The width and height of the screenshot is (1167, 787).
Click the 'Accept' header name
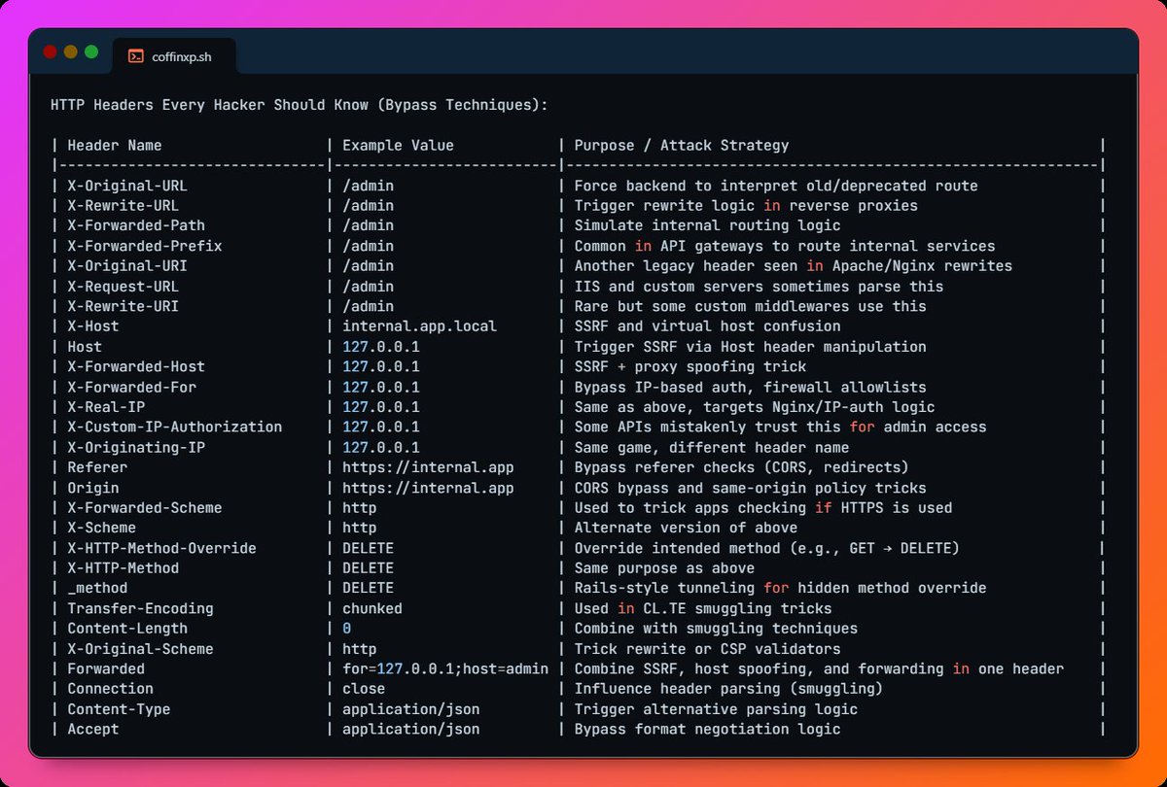pyautogui.click(x=93, y=729)
